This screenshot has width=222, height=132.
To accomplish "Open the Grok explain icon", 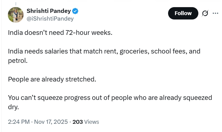I will click(x=205, y=13).
